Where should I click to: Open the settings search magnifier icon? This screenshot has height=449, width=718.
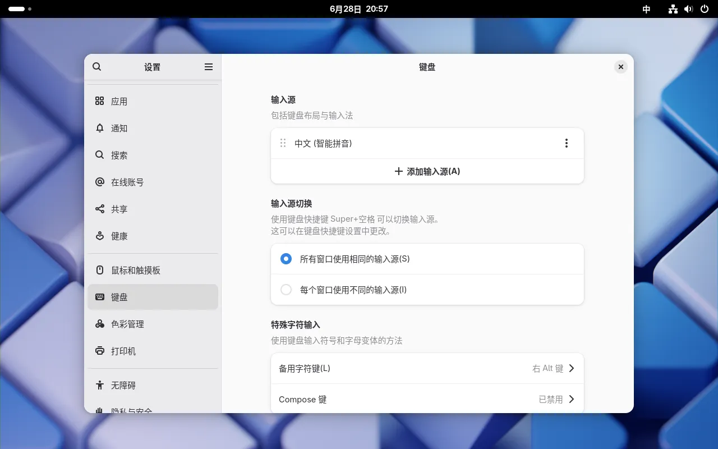pos(96,67)
